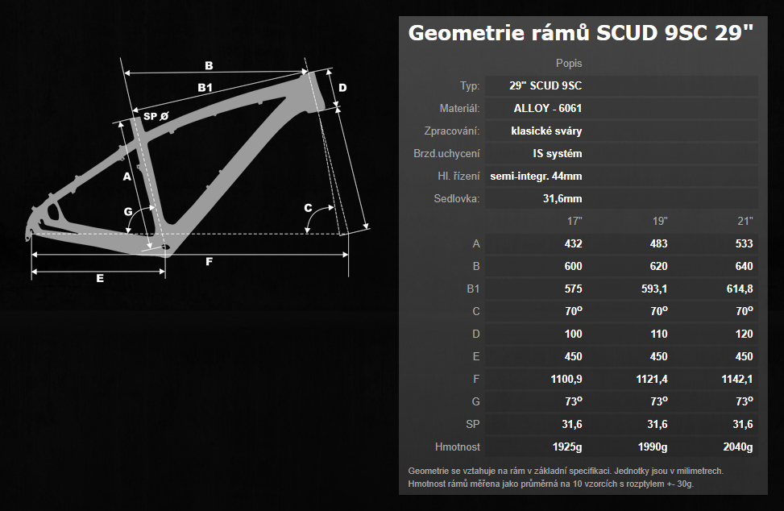This screenshot has width=784, height=511.
Task: Select weight "1990g" in Hmotnost row
Action: [653, 447]
